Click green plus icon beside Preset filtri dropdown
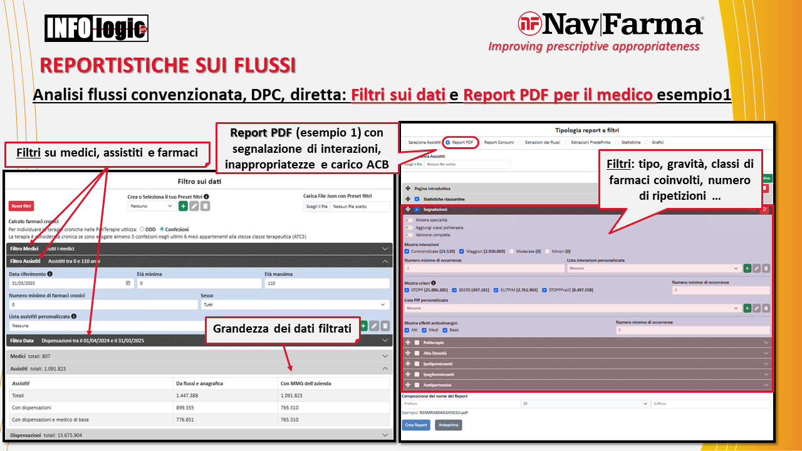The height and width of the screenshot is (451, 802). [183, 205]
